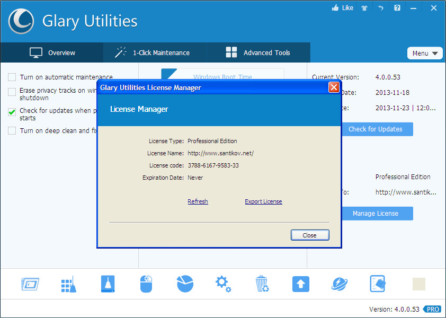Viewport: 446px width, 318px height.
Task: Open the Startup Manager icon in bottom toolbar
Action: [x=30, y=284]
